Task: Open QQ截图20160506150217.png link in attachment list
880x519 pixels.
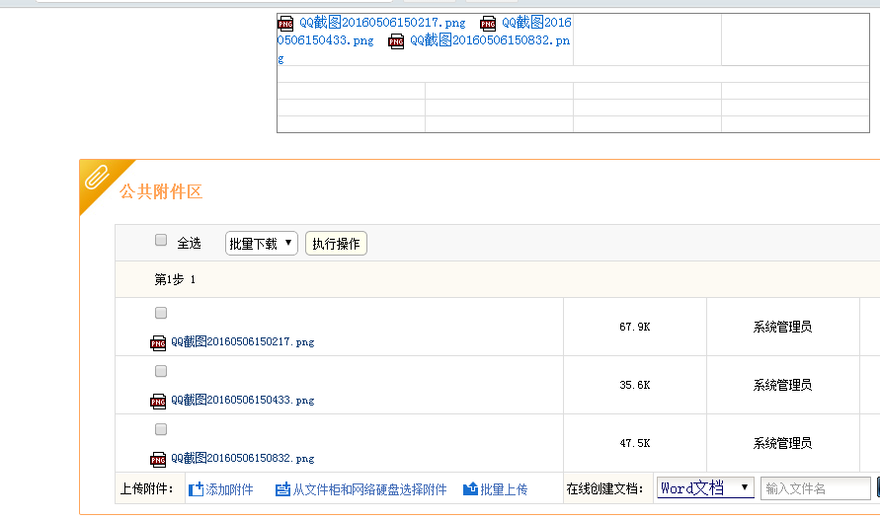Action: click(242, 342)
